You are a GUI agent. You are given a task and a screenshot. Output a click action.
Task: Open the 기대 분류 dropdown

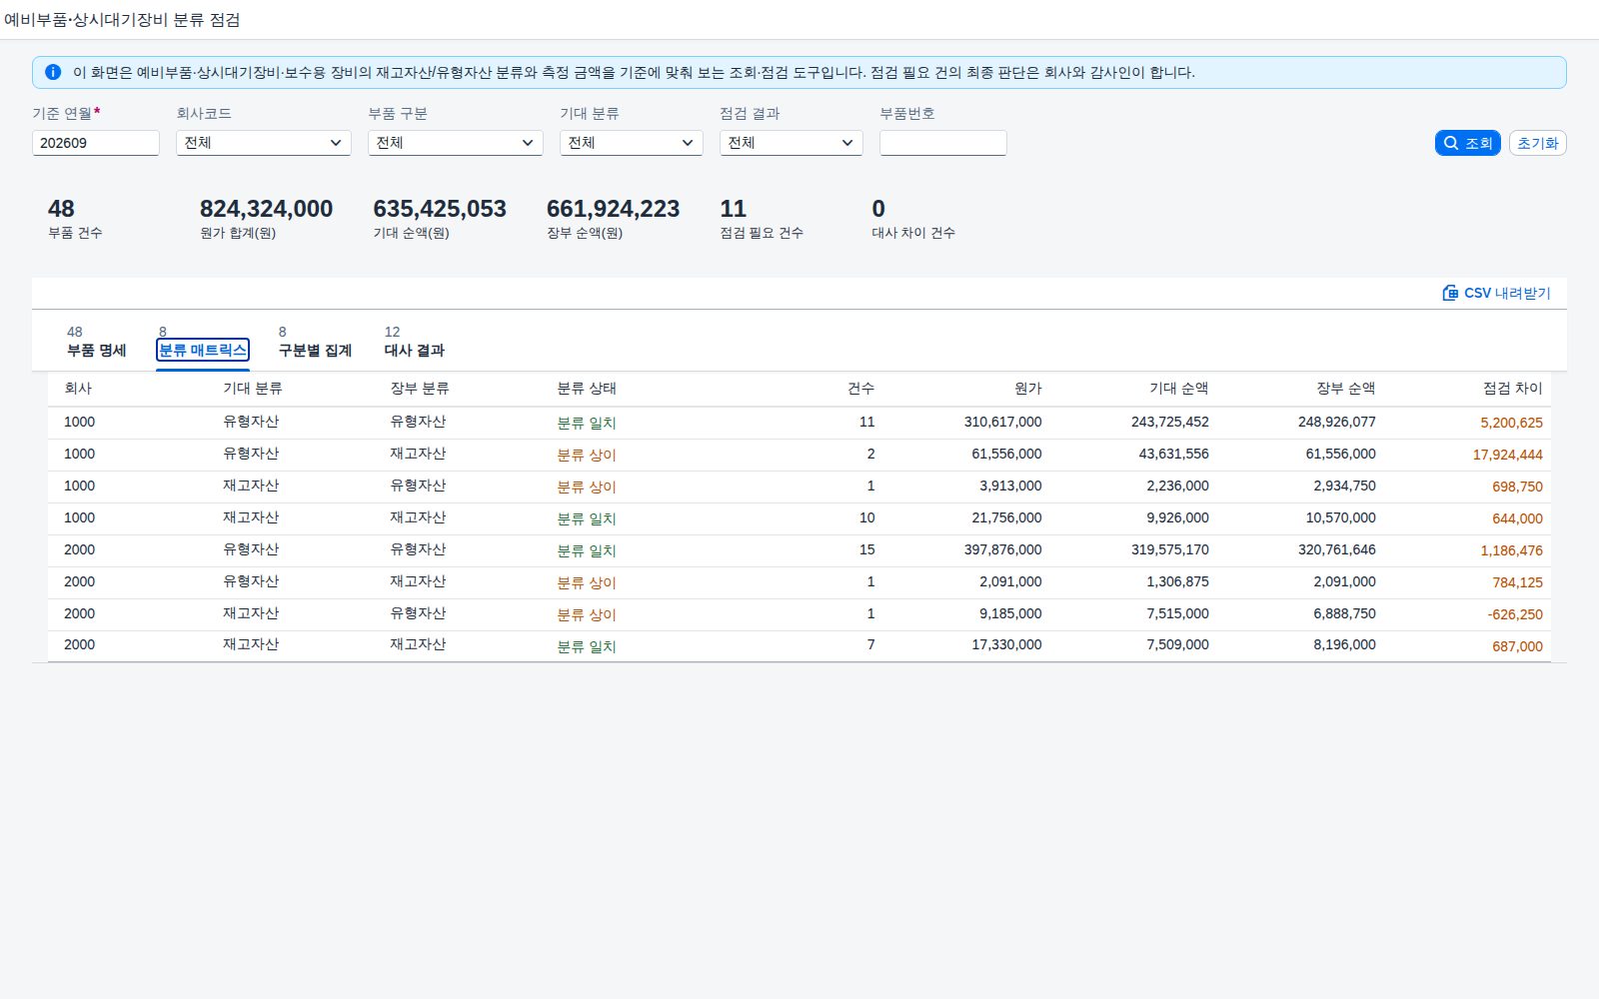click(x=632, y=143)
